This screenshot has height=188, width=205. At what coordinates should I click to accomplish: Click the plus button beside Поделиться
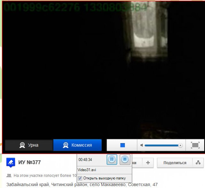point(148,163)
